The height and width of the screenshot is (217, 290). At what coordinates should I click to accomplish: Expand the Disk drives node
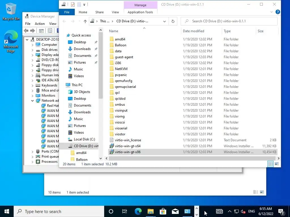(x=33, y=50)
